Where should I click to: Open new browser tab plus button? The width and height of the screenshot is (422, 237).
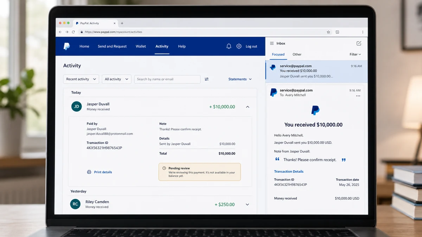point(122,23)
